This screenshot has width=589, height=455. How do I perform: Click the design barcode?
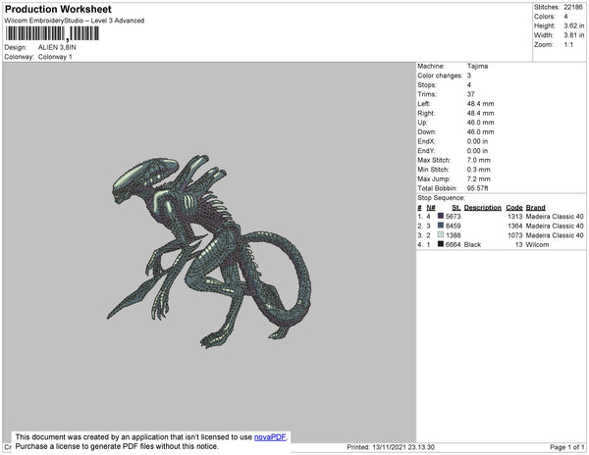point(52,33)
